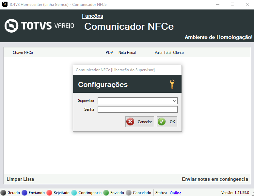Open the Funções menu
This screenshot has width=254, height=196.
point(92,16)
